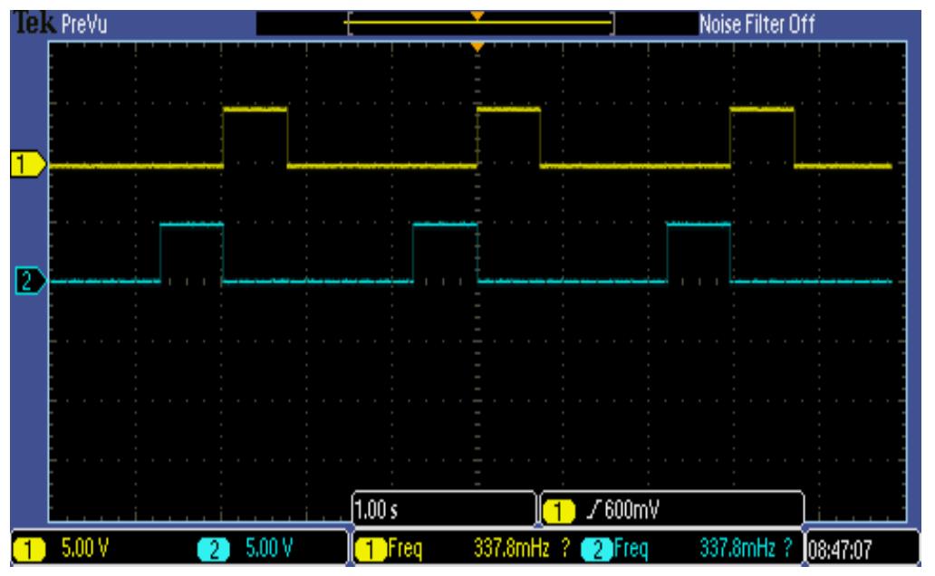Select the cyan channel 2 ground marker beside the grid
The width and height of the screenshot is (935, 576).
point(31,281)
